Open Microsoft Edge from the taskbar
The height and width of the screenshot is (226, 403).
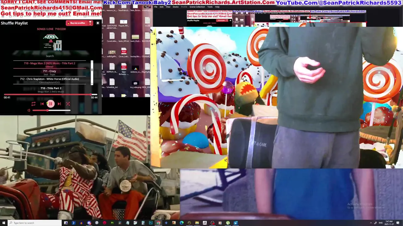[181, 223]
